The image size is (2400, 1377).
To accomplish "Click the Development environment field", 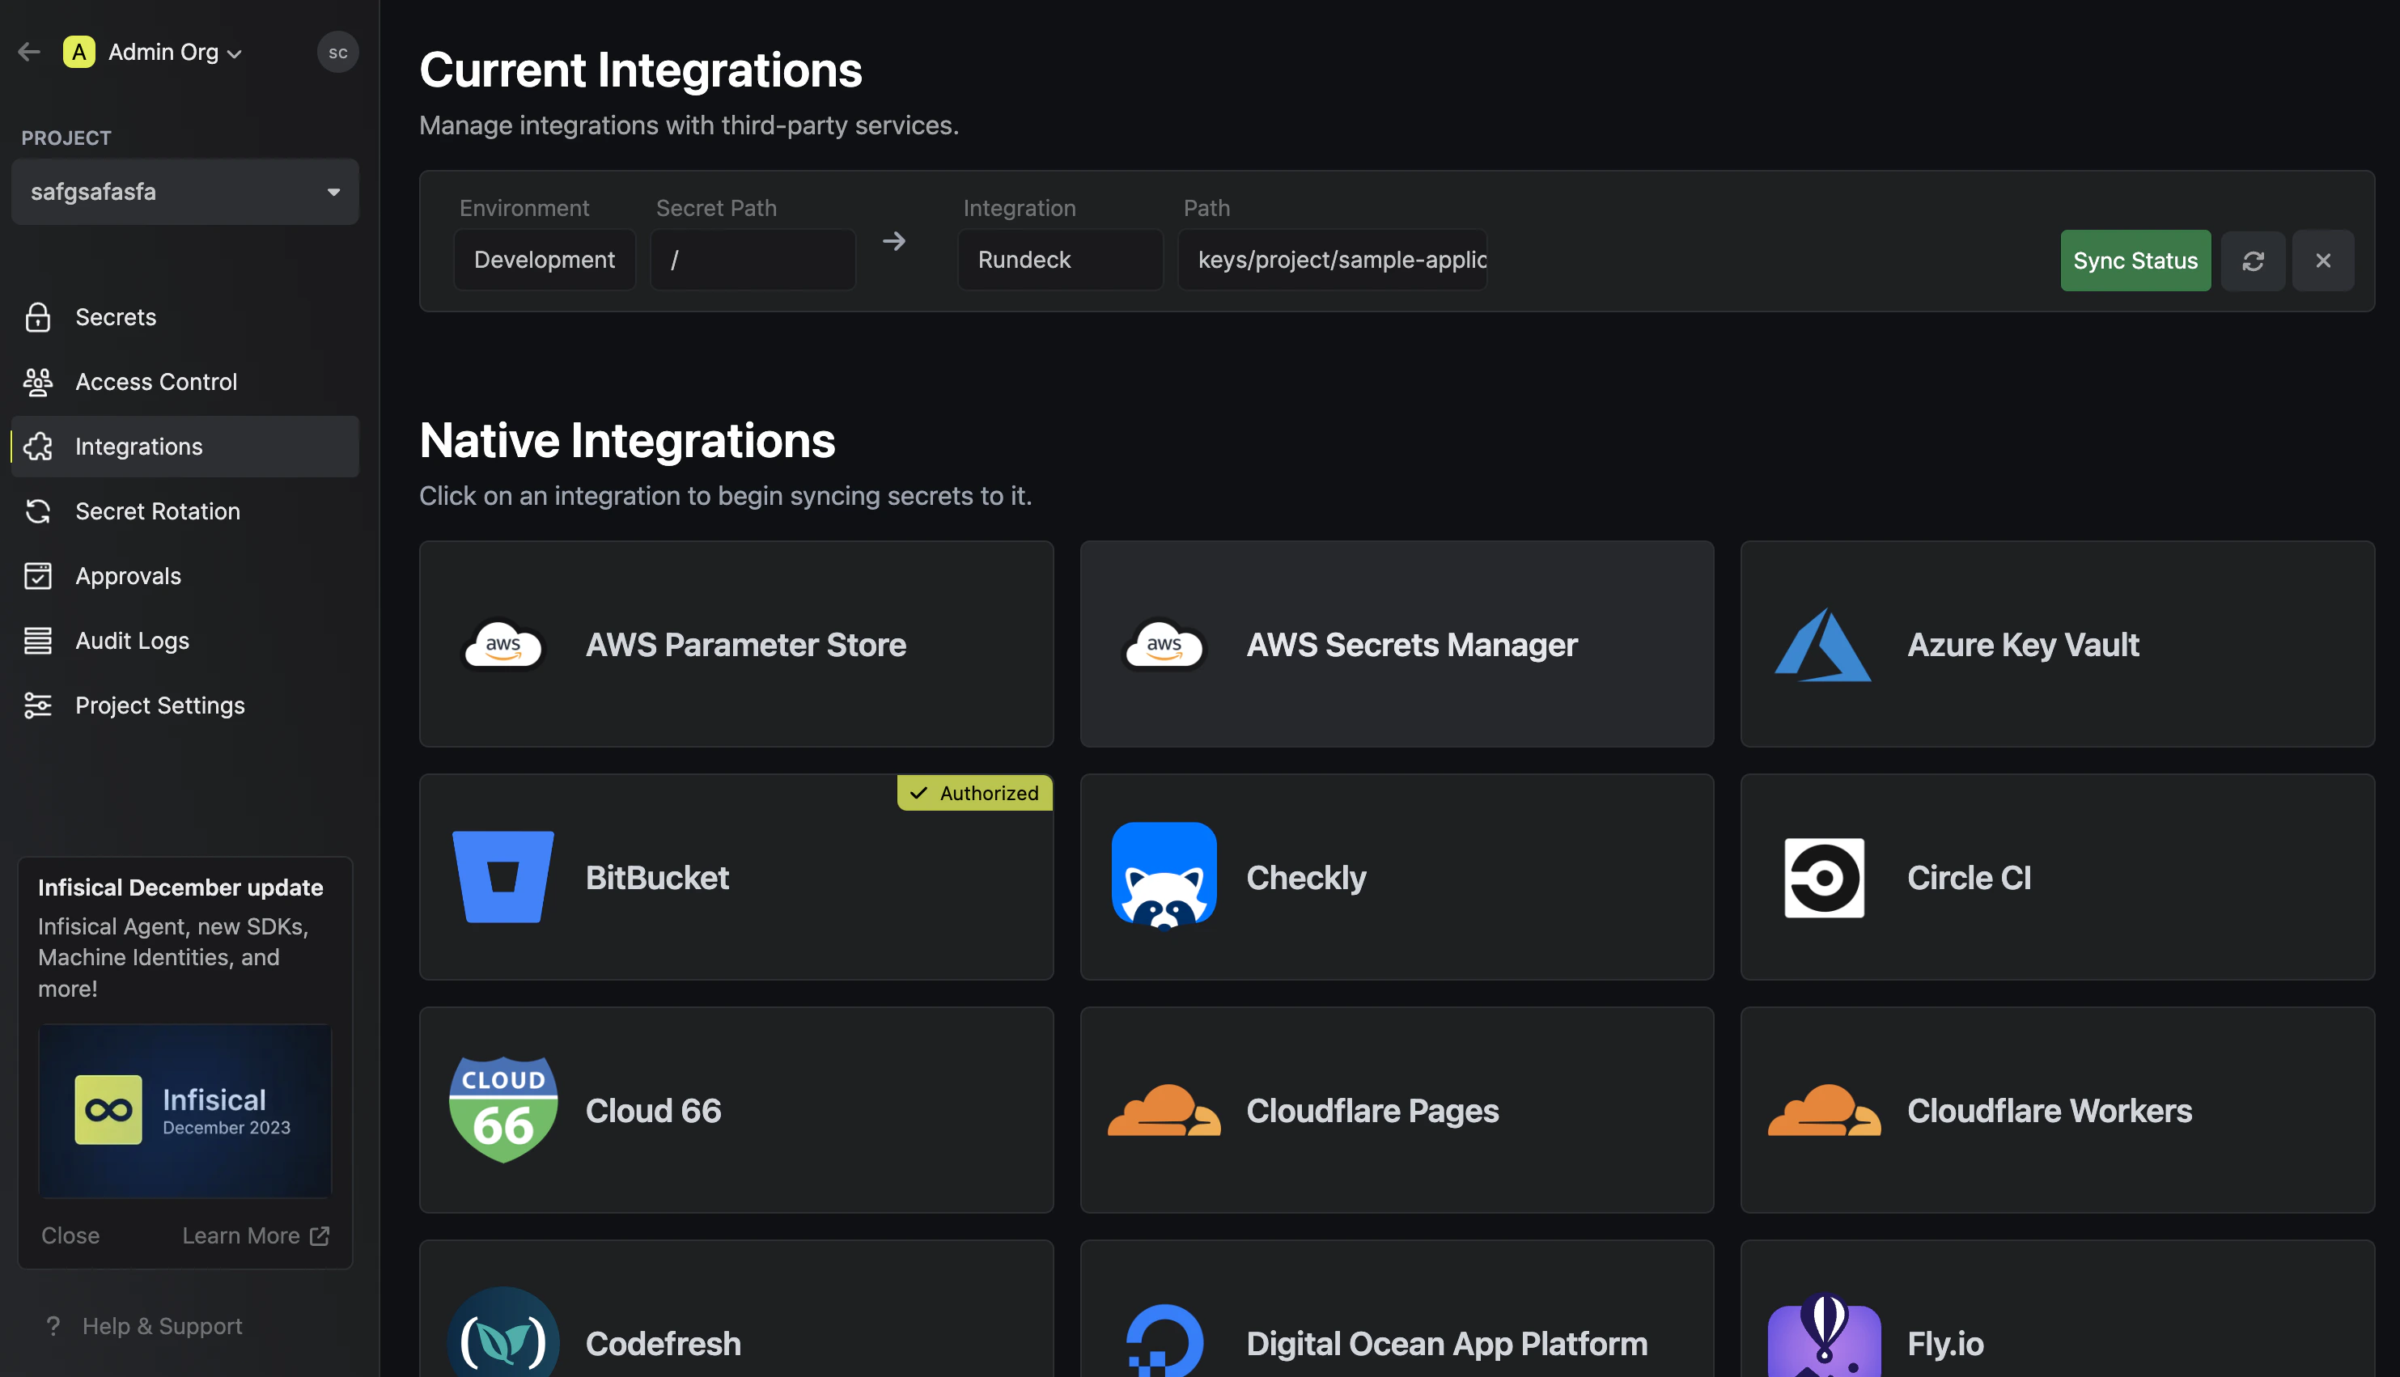I will [545, 259].
